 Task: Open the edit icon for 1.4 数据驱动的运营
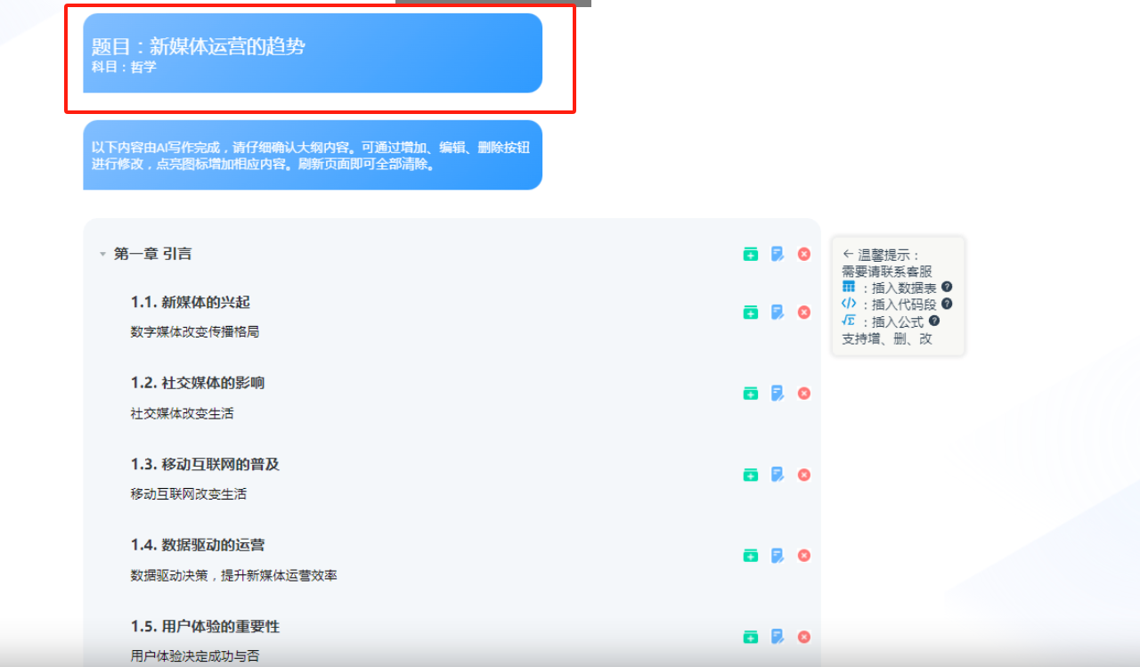[x=777, y=555]
